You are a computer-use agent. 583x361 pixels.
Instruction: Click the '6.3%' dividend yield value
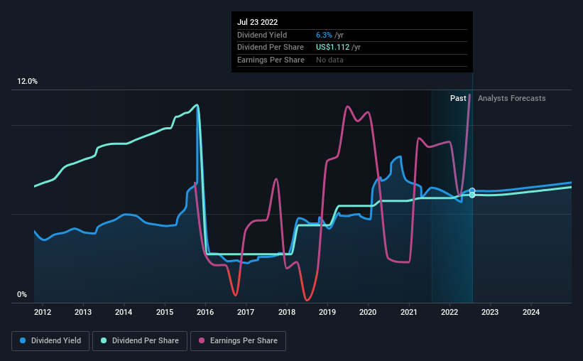pyautogui.click(x=324, y=35)
